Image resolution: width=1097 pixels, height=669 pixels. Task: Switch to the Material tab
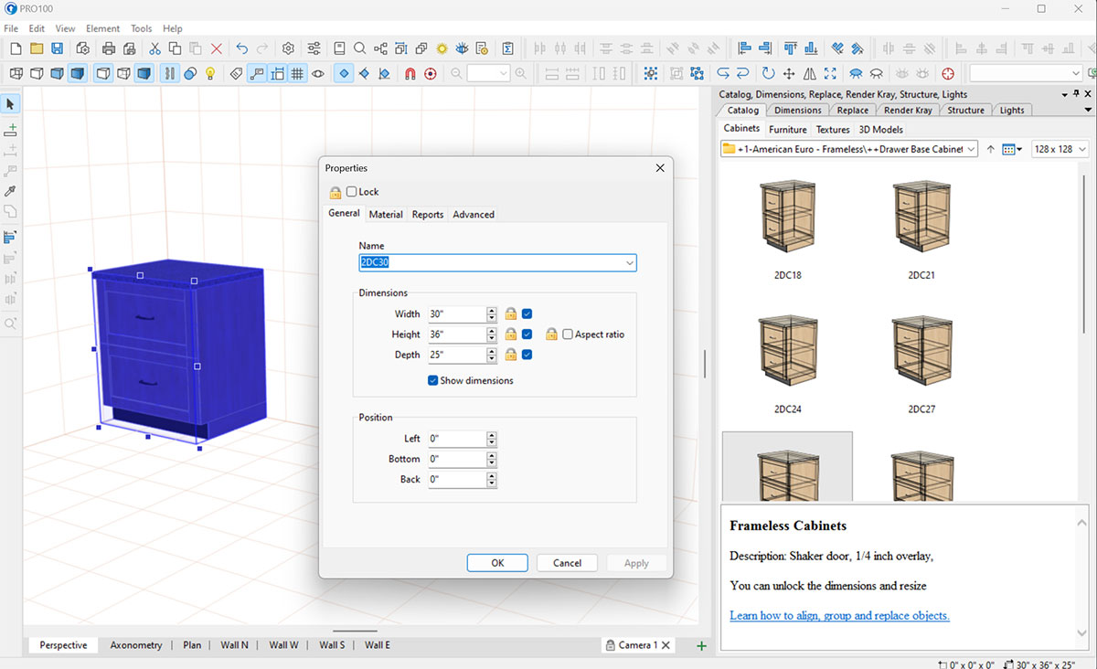click(386, 215)
